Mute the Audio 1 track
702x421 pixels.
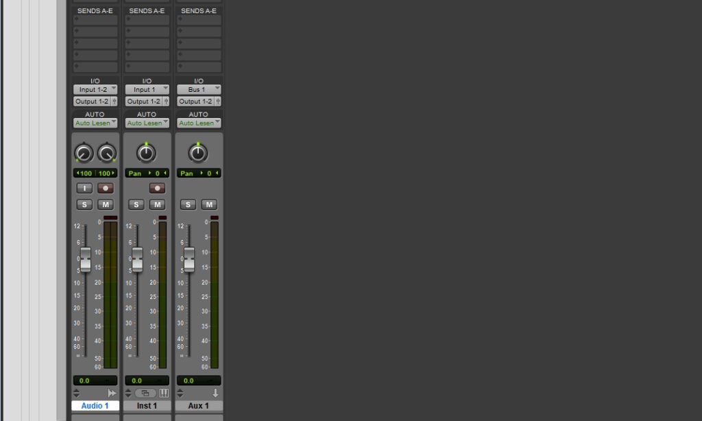click(106, 205)
